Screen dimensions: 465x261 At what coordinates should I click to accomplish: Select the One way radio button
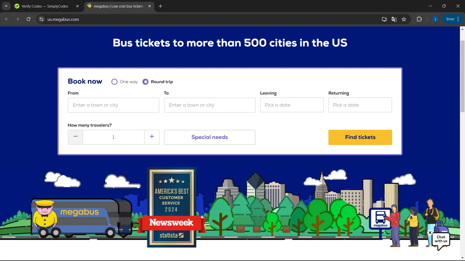[114, 82]
